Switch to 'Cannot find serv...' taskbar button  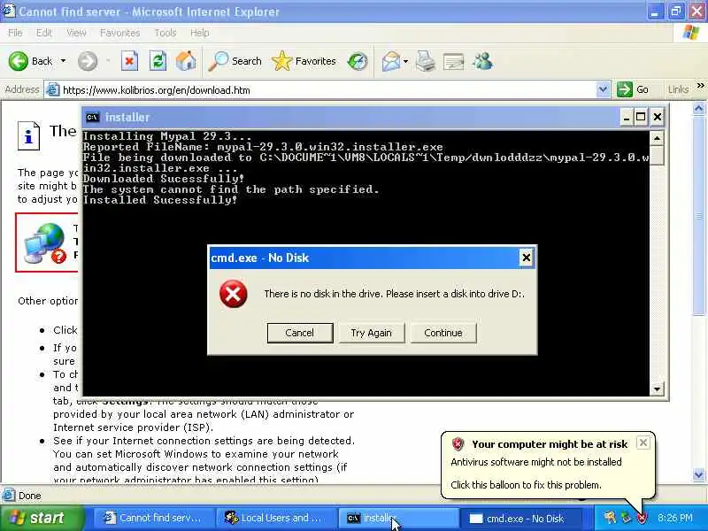click(152, 518)
